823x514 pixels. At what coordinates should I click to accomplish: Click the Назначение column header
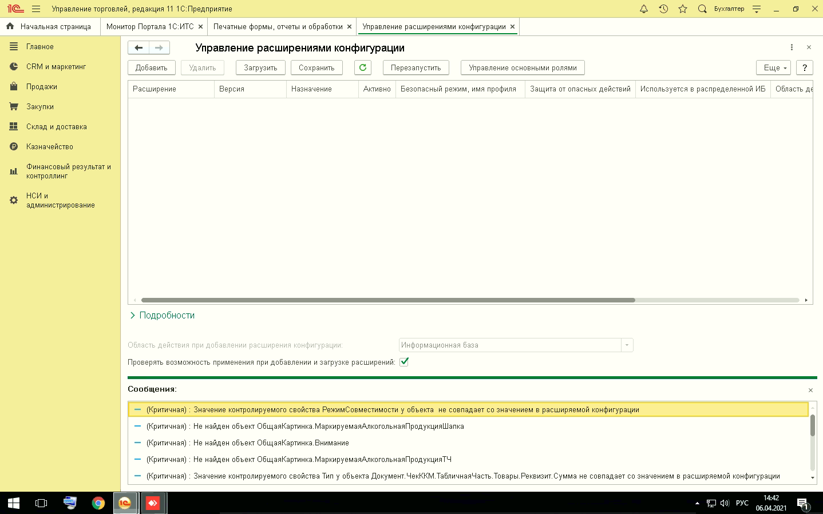click(x=322, y=89)
